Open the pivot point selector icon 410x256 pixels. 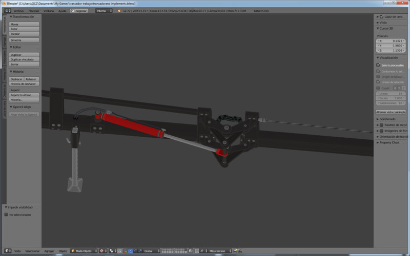coord(112,251)
